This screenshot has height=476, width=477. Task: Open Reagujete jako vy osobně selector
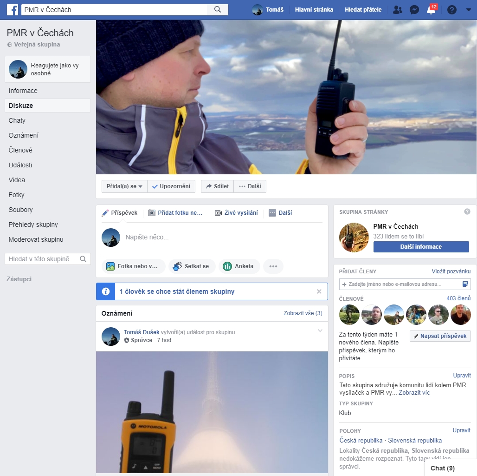[x=48, y=69]
